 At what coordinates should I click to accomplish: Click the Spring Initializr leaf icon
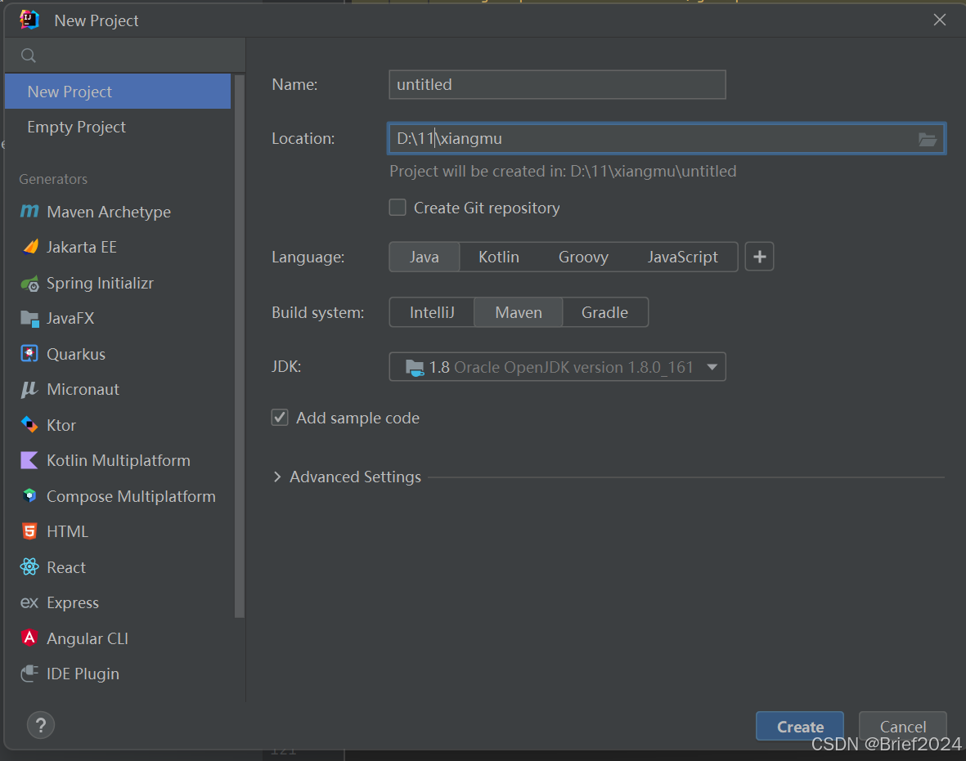(29, 283)
